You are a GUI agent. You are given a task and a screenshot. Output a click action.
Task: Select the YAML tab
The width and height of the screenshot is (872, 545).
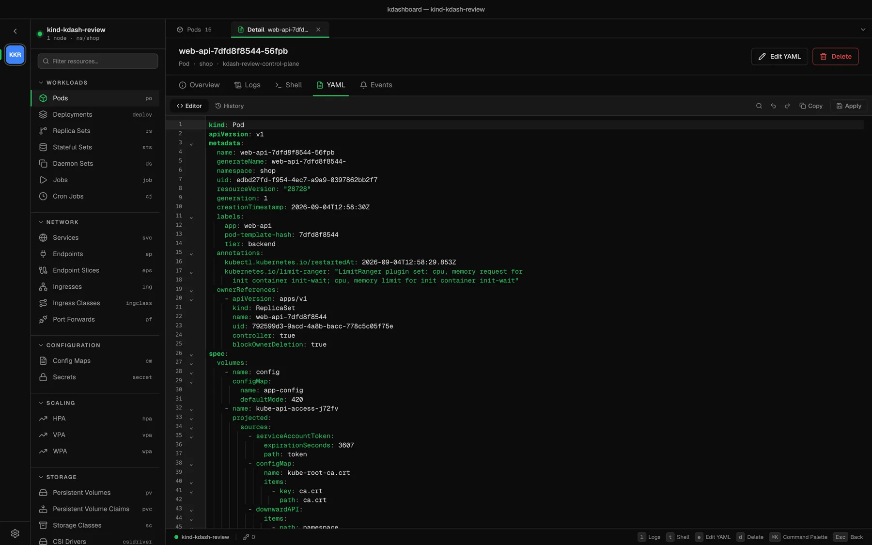pos(331,85)
